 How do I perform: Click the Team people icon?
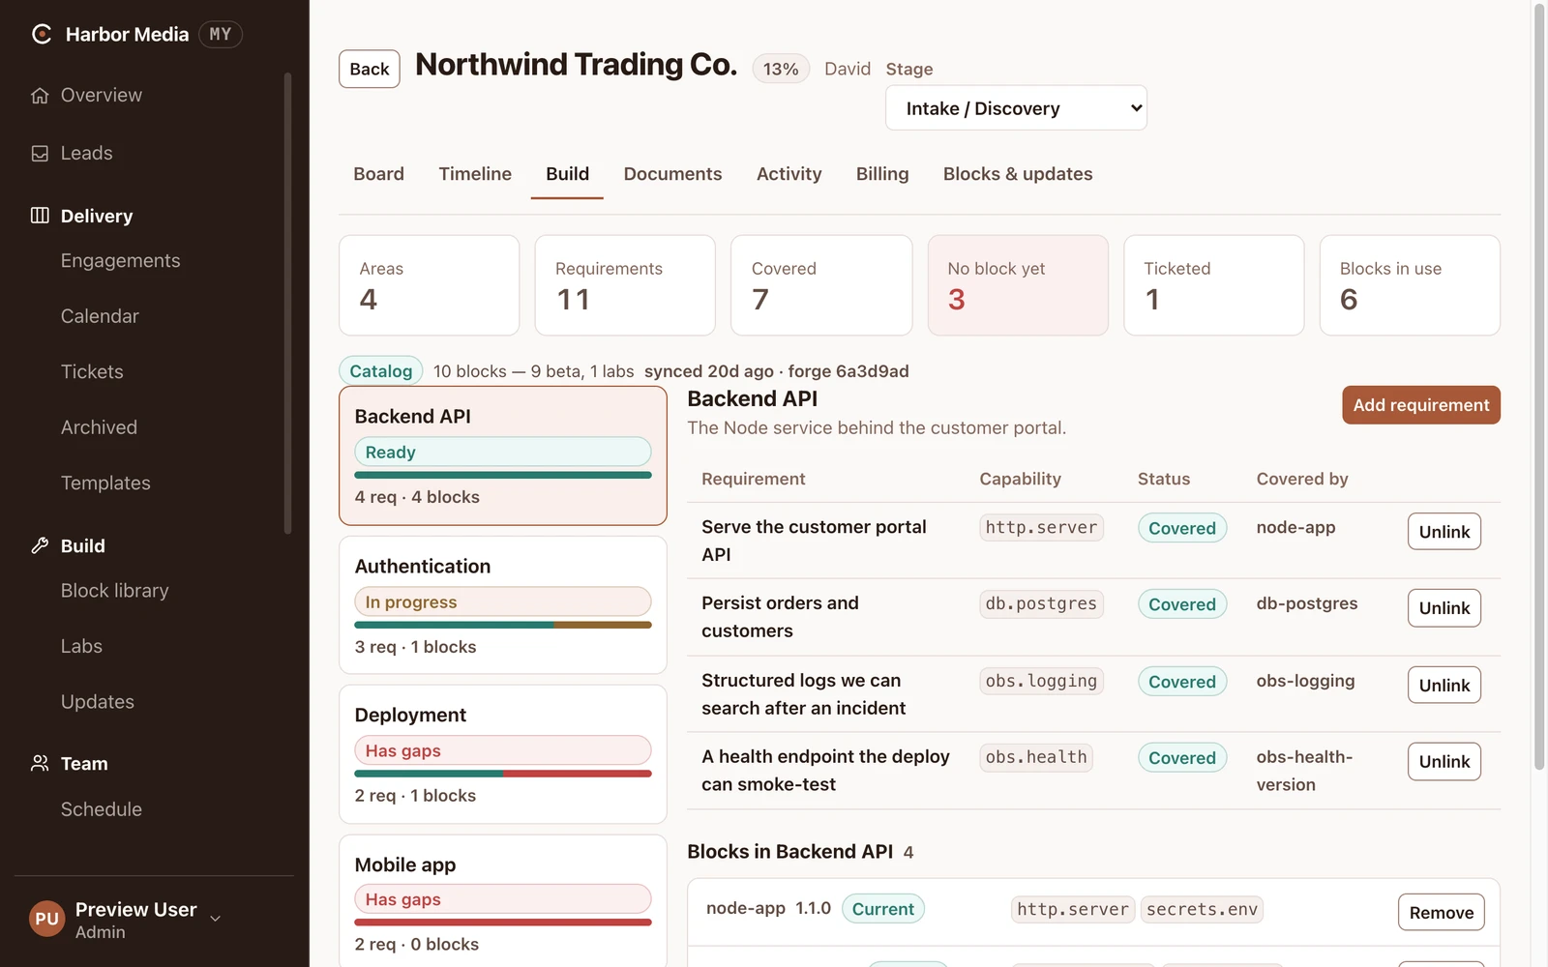(40, 763)
